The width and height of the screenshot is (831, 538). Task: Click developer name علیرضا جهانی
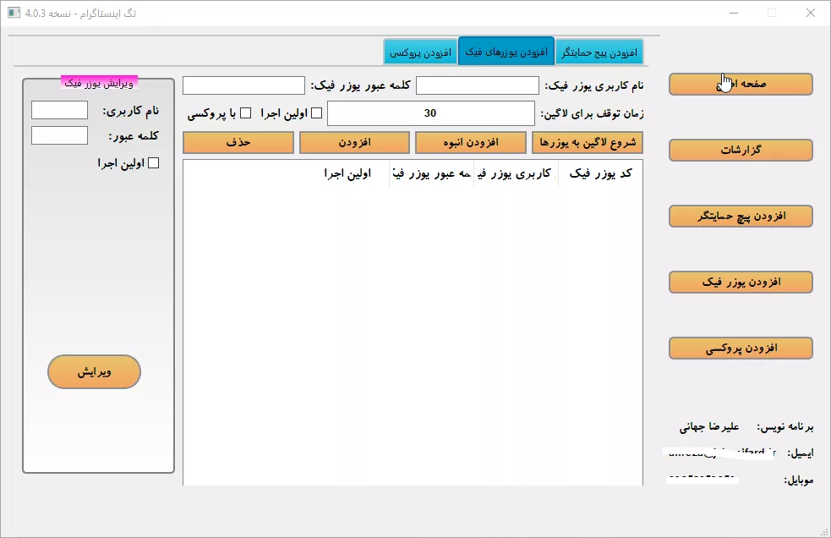coord(709,426)
